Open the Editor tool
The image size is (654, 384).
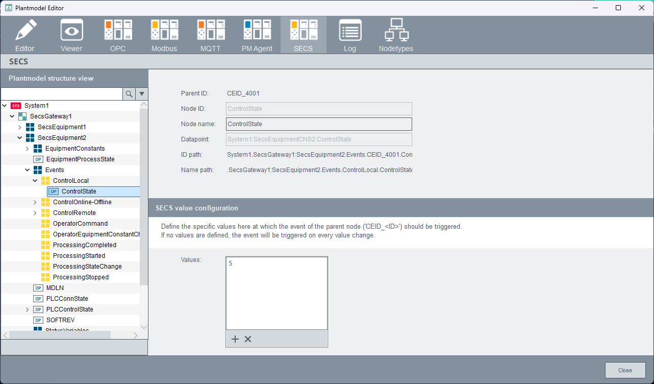click(24, 35)
